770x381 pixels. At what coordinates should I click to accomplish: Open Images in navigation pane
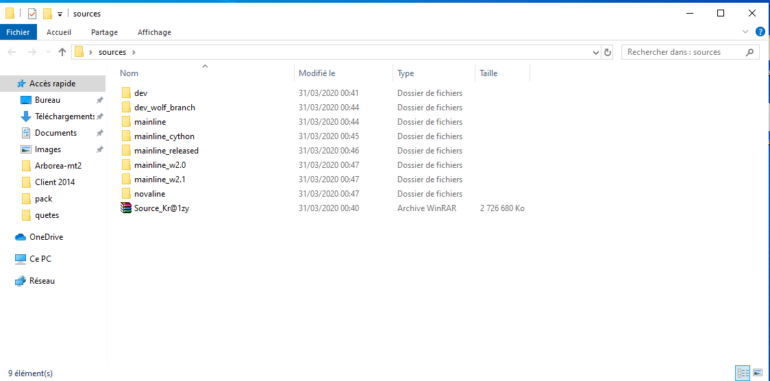tap(48, 149)
